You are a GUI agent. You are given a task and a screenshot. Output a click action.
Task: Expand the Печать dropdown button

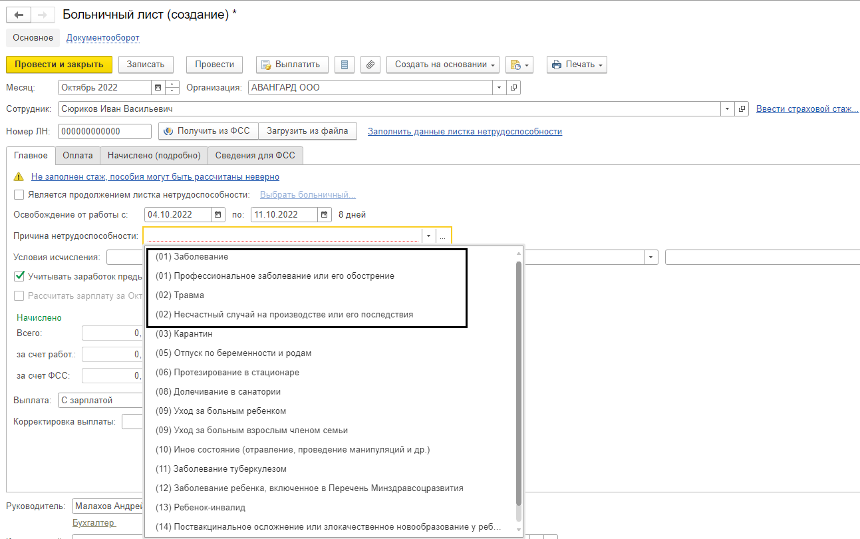(577, 65)
